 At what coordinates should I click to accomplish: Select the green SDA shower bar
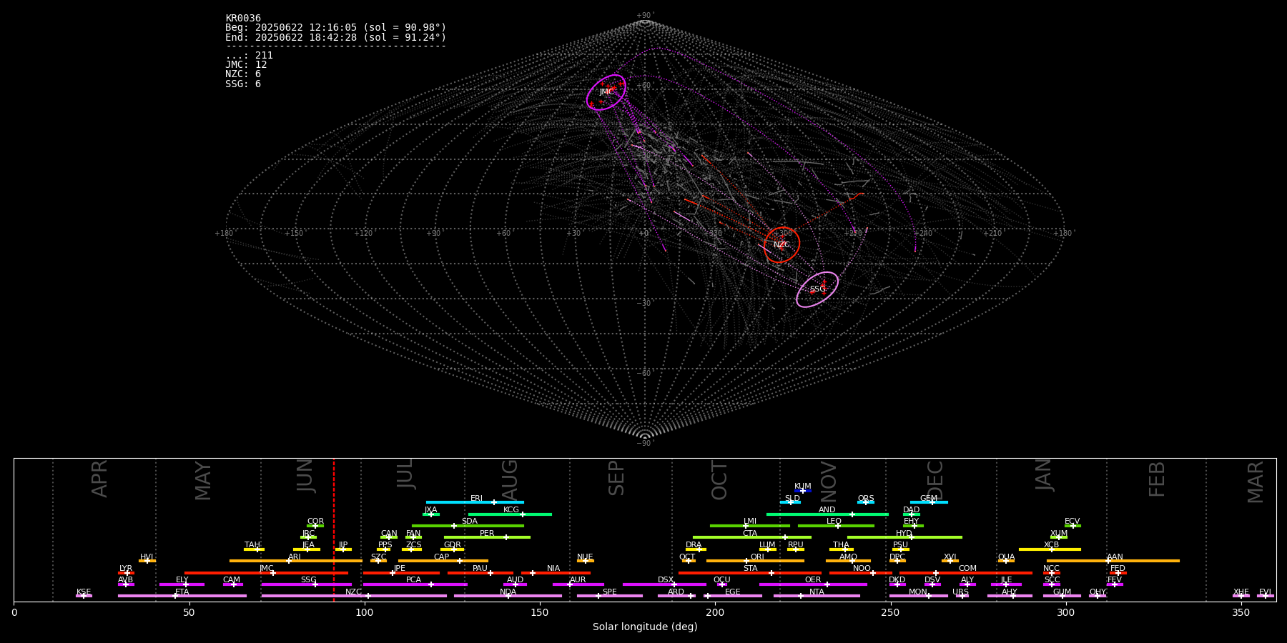[468, 526]
